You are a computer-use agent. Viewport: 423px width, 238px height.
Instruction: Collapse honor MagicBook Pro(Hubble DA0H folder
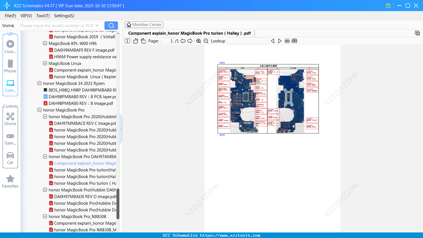point(45,190)
